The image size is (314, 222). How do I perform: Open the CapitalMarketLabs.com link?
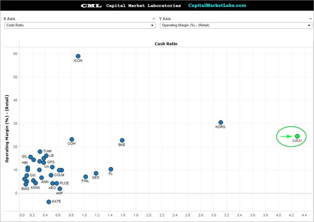click(217, 6)
